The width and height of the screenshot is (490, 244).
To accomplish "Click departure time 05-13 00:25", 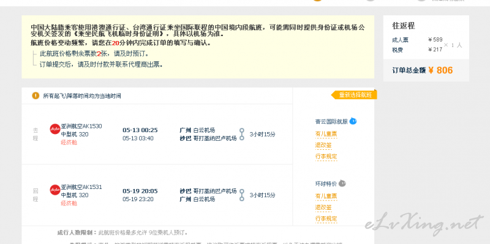I will (140, 130).
